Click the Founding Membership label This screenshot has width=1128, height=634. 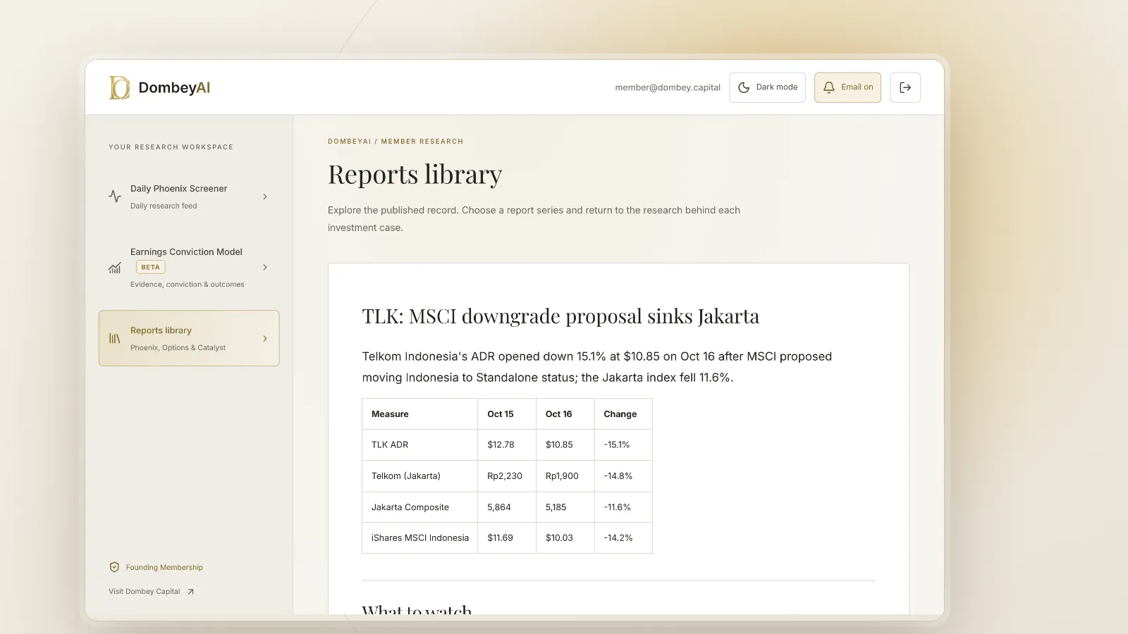(x=164, y=567)
